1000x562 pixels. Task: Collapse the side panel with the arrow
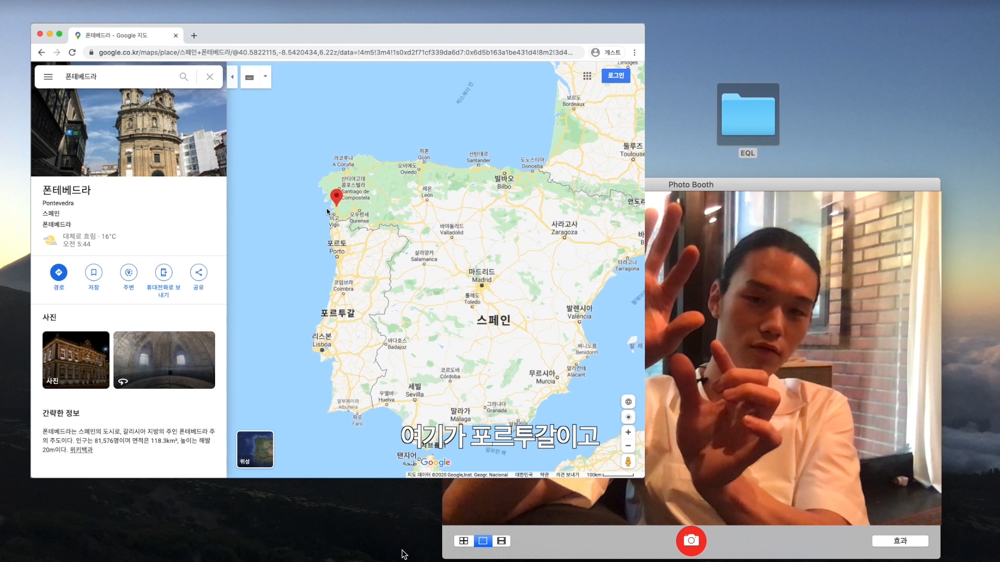click(x=232, y=77)
